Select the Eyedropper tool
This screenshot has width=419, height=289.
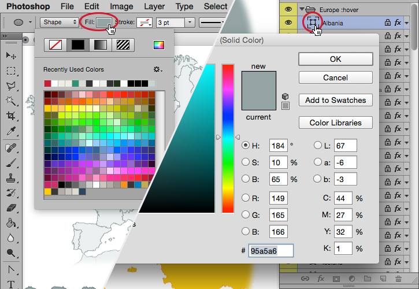point(11,131)
